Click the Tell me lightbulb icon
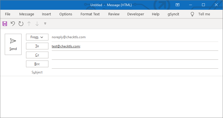 click(192, 14)
